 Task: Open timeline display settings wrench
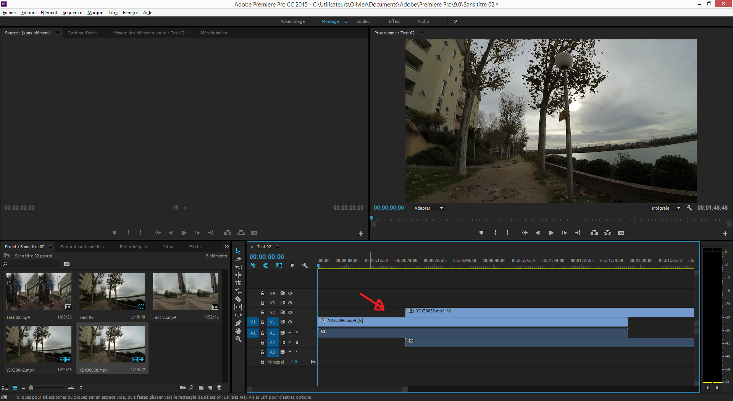pyautogui.click(x=305, y=265)
